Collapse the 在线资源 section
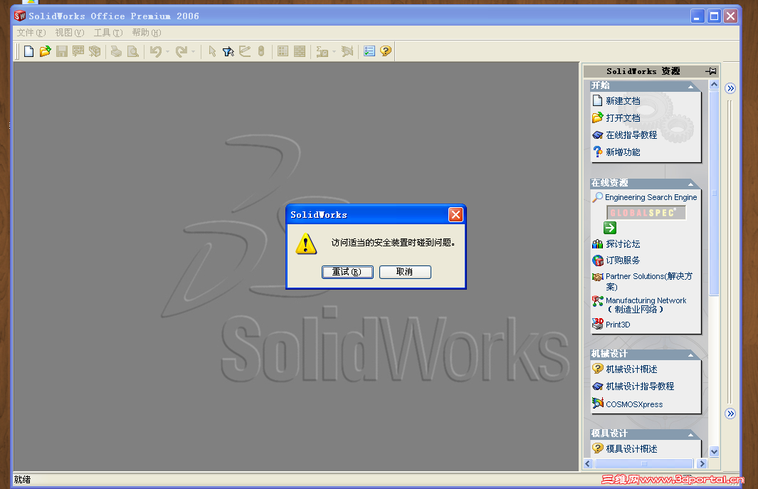The width and height of the screenshot is (758, 489). coord(691,184)
